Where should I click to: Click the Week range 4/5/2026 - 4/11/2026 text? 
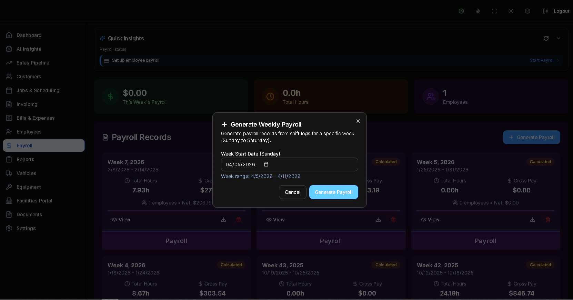tap(261, 176)
